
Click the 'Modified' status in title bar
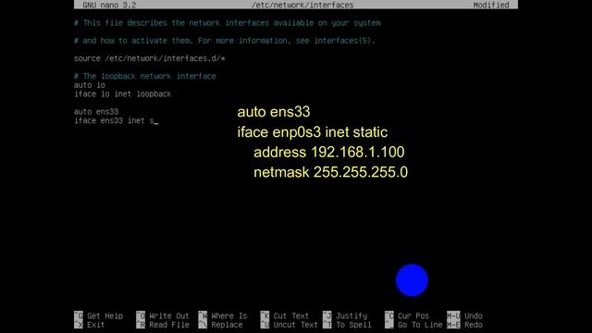pyautogui.click(x=491, y=5)
